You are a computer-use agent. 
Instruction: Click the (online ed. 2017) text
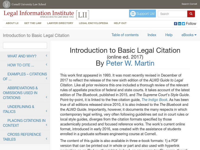click(125, 57)
